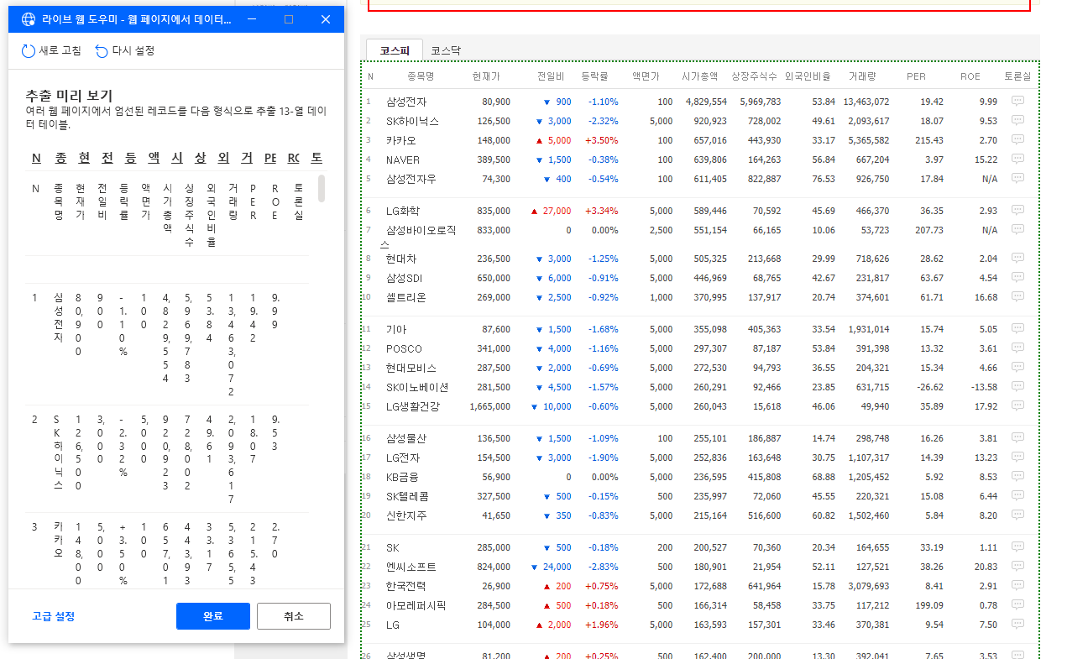This screenshot has width=1067, height=659.
Task: Open discussion icon for POSCO row
Action: point(1017,348)
